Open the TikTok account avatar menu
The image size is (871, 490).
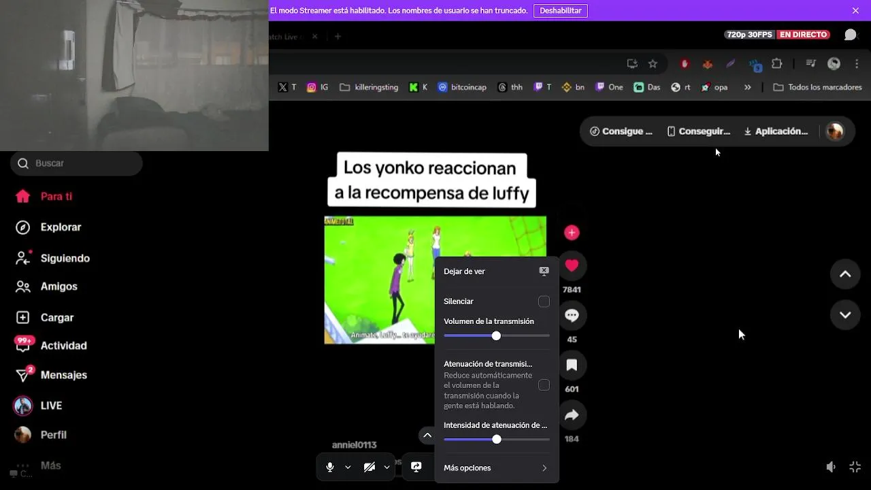tap(835, 131)
